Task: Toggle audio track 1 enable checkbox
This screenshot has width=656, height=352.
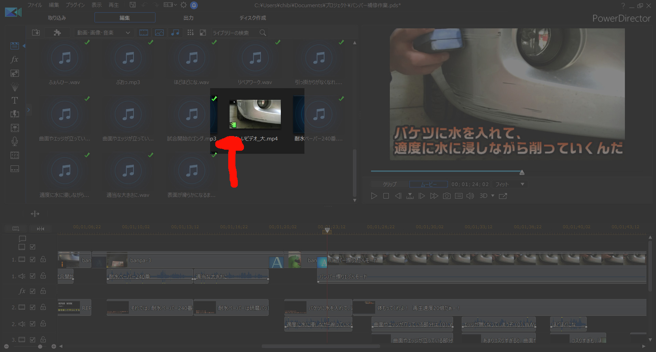Action: pos(32,276)
